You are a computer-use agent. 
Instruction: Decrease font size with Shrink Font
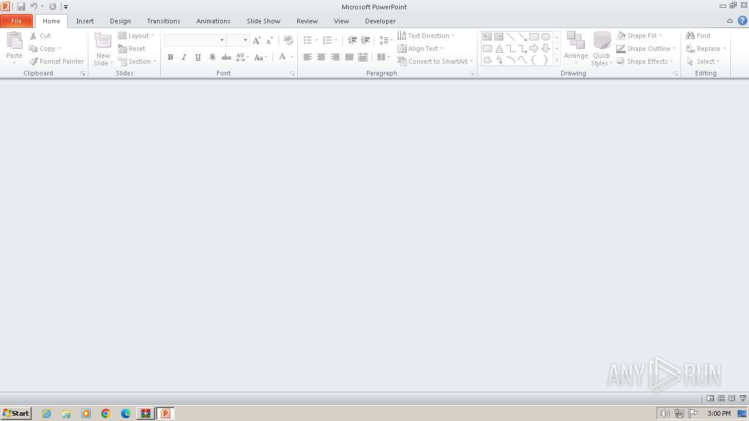pyautogui.click(x=269, y=40)
